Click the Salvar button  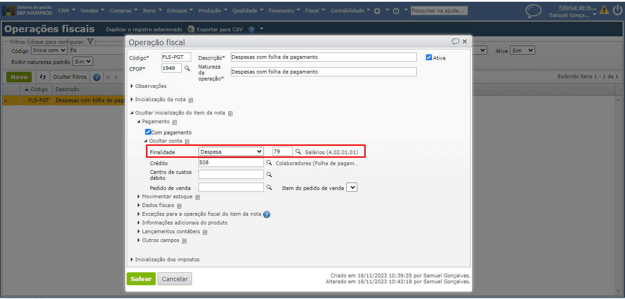click(x=141, y=279)
